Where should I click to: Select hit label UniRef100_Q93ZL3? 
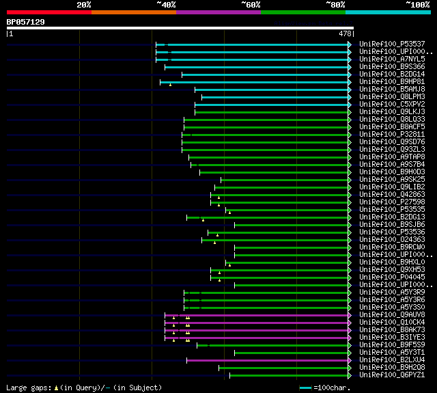click(x=392, y=150)
